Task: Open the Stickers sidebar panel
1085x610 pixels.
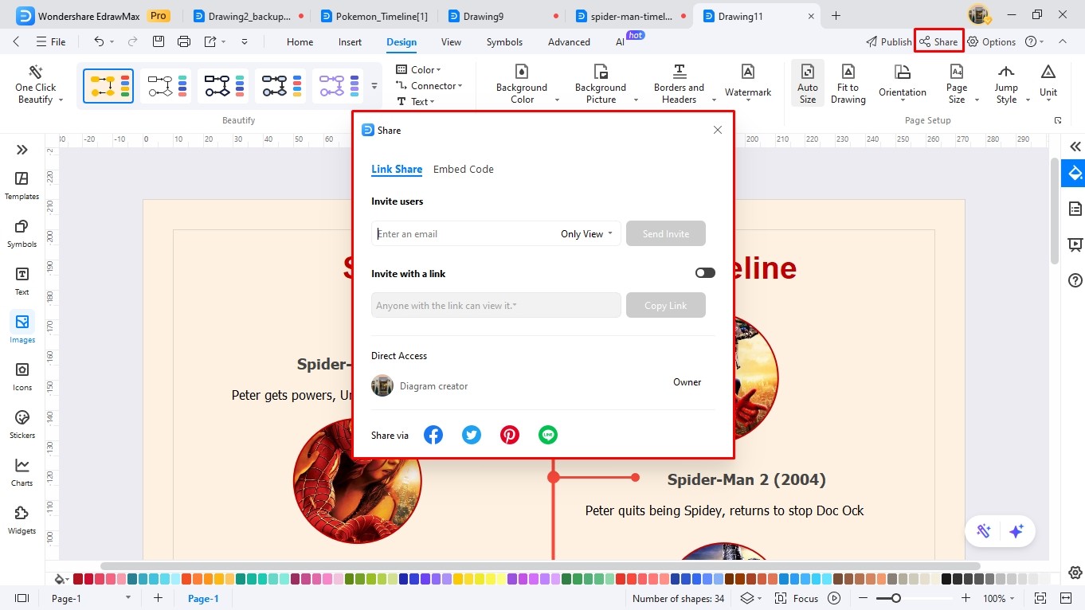Action: click(22, 424)
